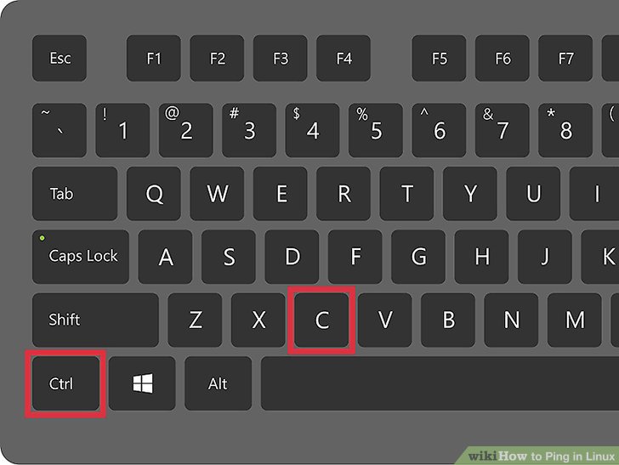Viewport: 619px width, 465px height.
Task: Click the Esc key
Action: point(60,58)
